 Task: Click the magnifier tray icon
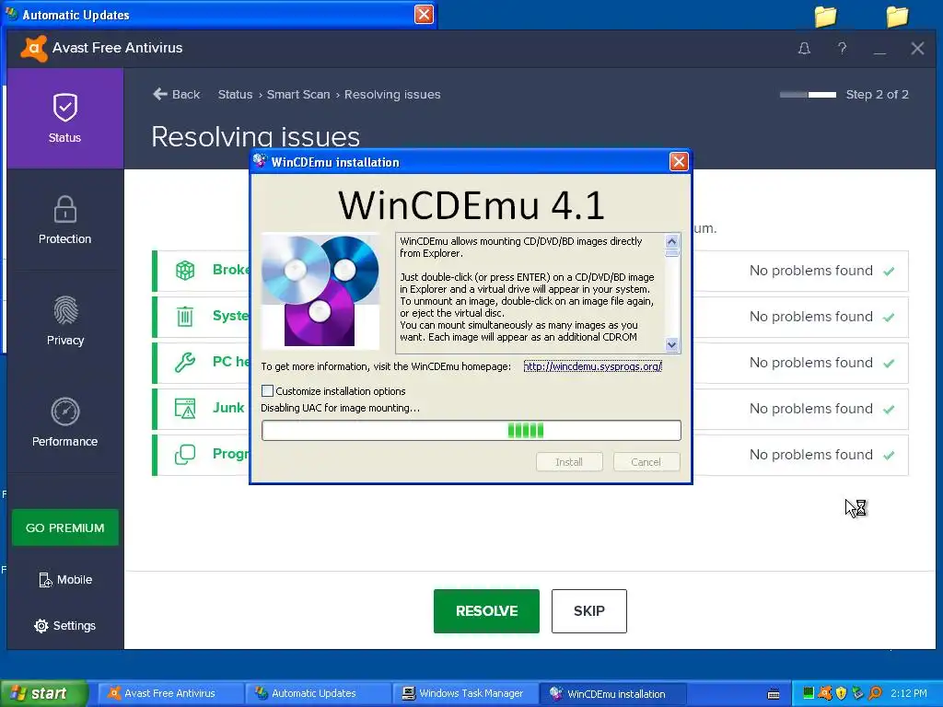tap(875, 693)
